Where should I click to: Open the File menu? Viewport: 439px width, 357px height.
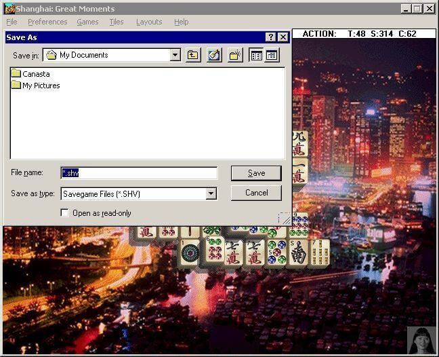[12, 22]
